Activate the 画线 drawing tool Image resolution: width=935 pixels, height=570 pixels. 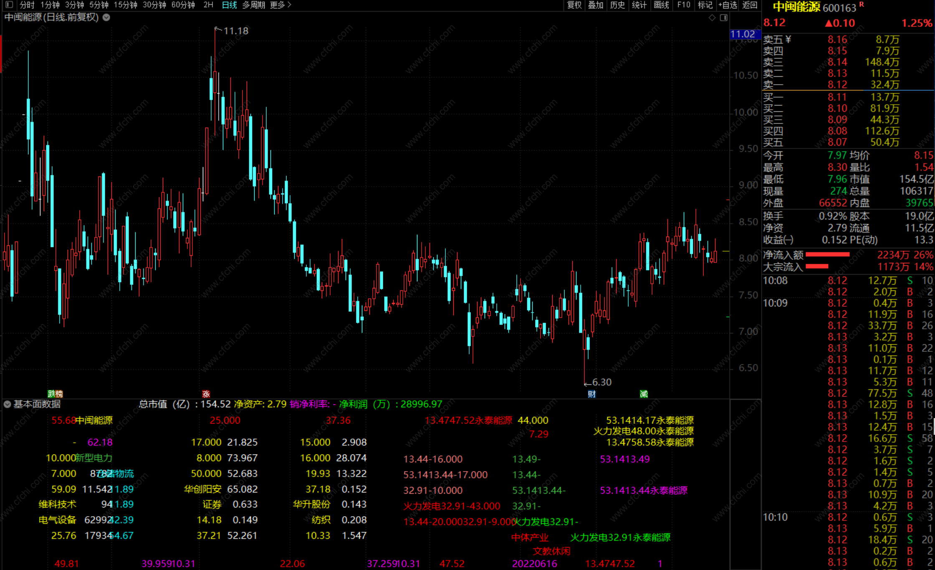click(661, 5)
